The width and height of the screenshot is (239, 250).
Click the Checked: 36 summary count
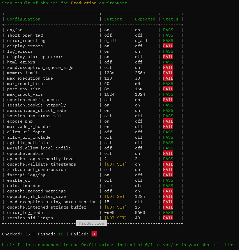coord(16,234)
